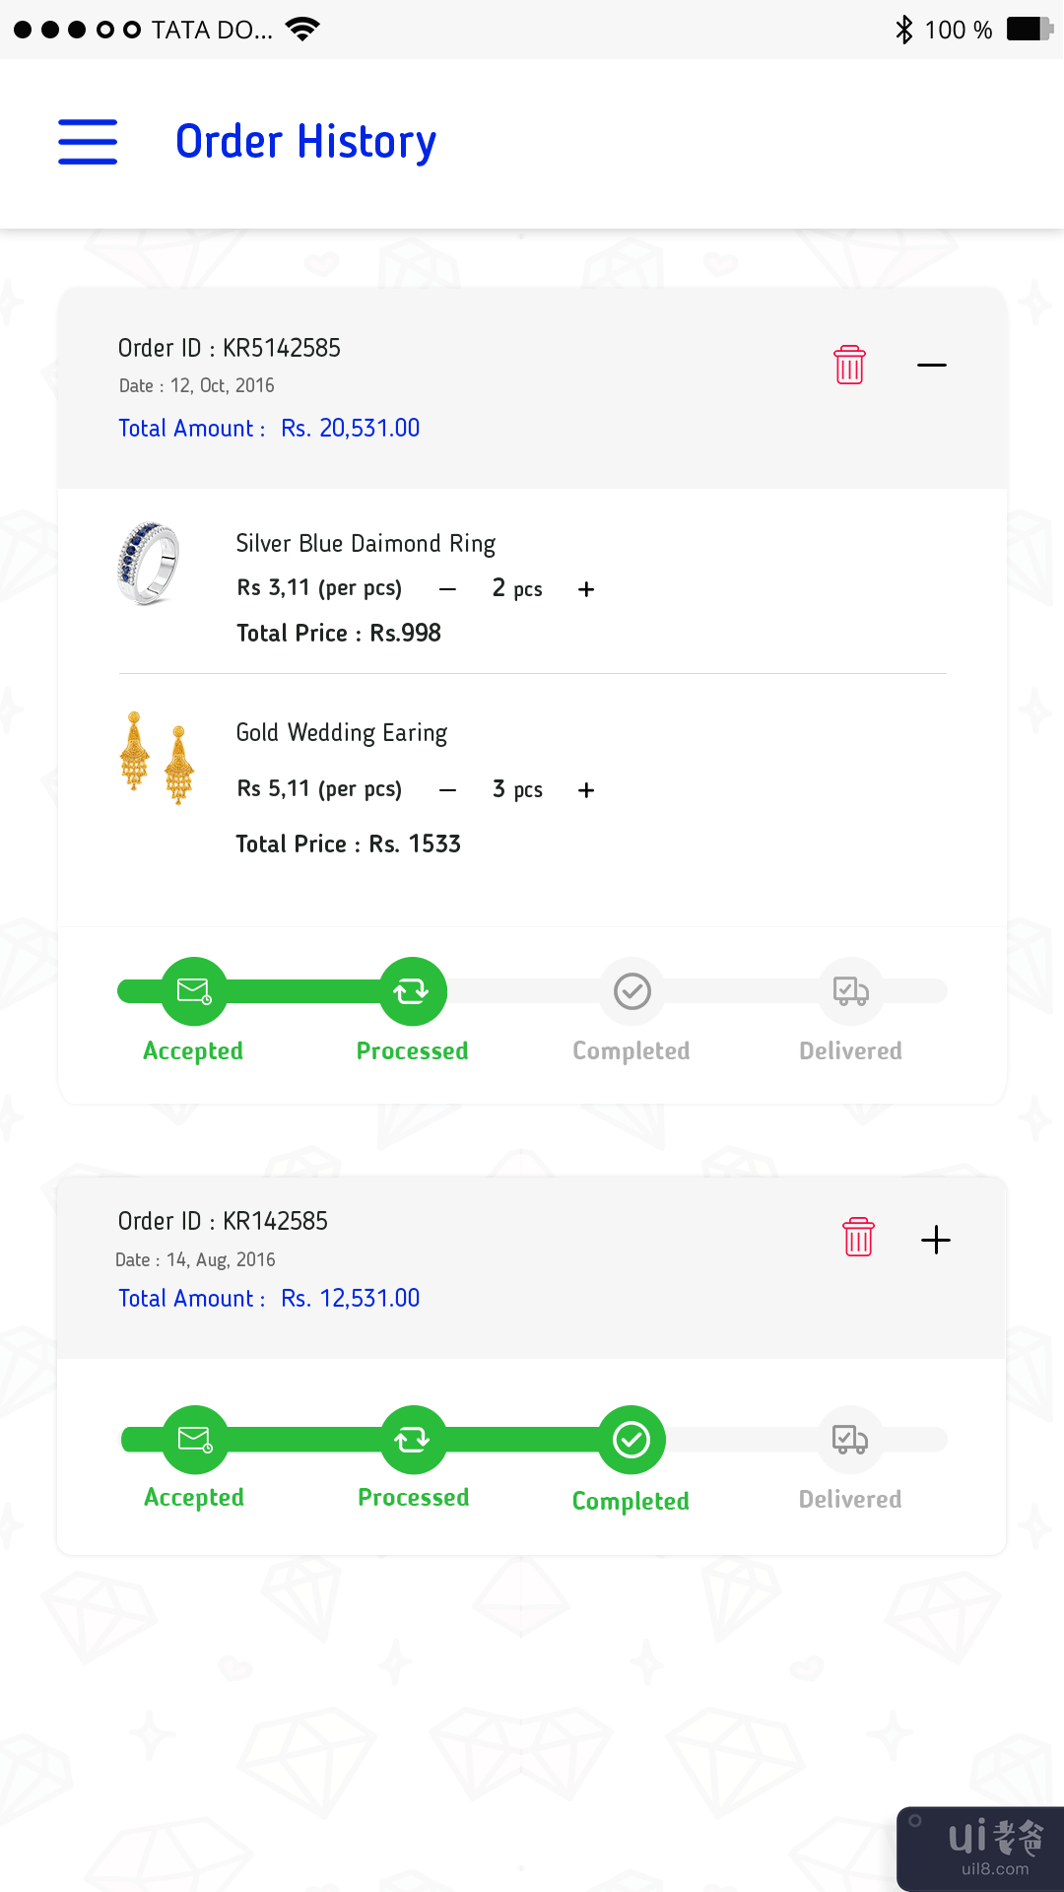Tap the Rs. 20,531.00 total amount
1064x1892 pixels.
pyautogui.click(x=351, y=429)
